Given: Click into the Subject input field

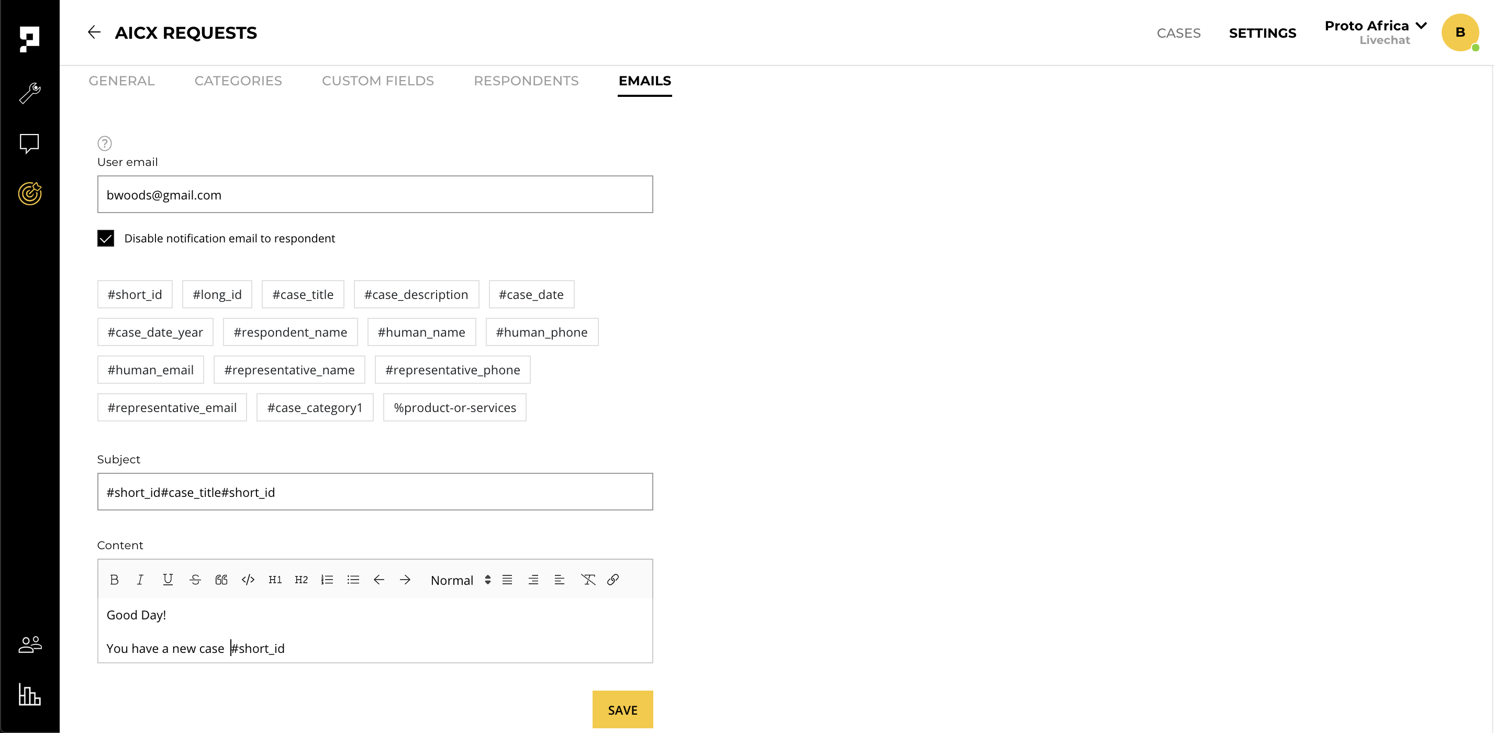Looking at the screenshot, I should pos(375,492).
